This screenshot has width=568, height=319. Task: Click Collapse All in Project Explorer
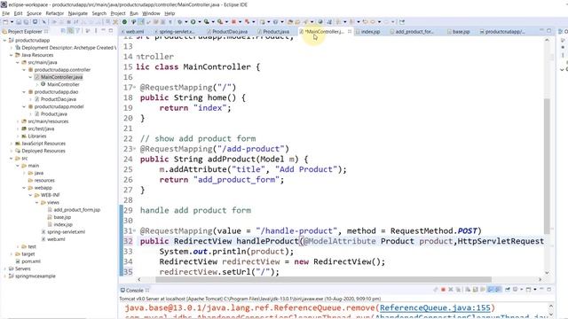point(63,31)
